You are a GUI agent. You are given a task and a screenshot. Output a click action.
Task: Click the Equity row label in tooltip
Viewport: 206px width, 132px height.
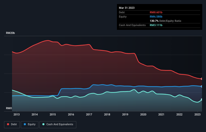[x=123, y=17]
